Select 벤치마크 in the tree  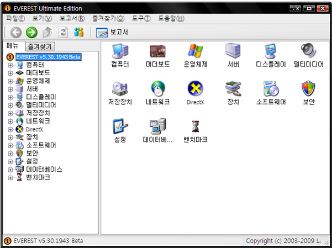tap(38, 177)
